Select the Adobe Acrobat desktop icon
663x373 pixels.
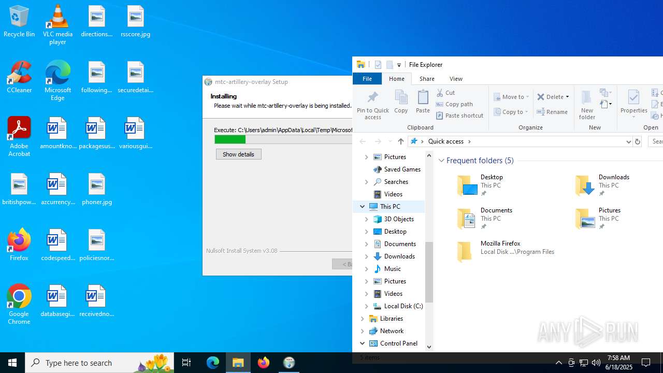(x=19, y=137)
